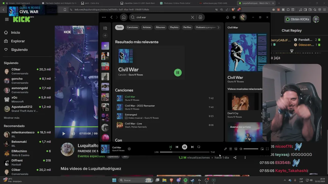Open Spotify Browse icon next to search

tap(200, 17)
